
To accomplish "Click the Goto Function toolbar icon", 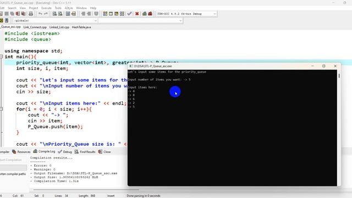I will (68, 14).
